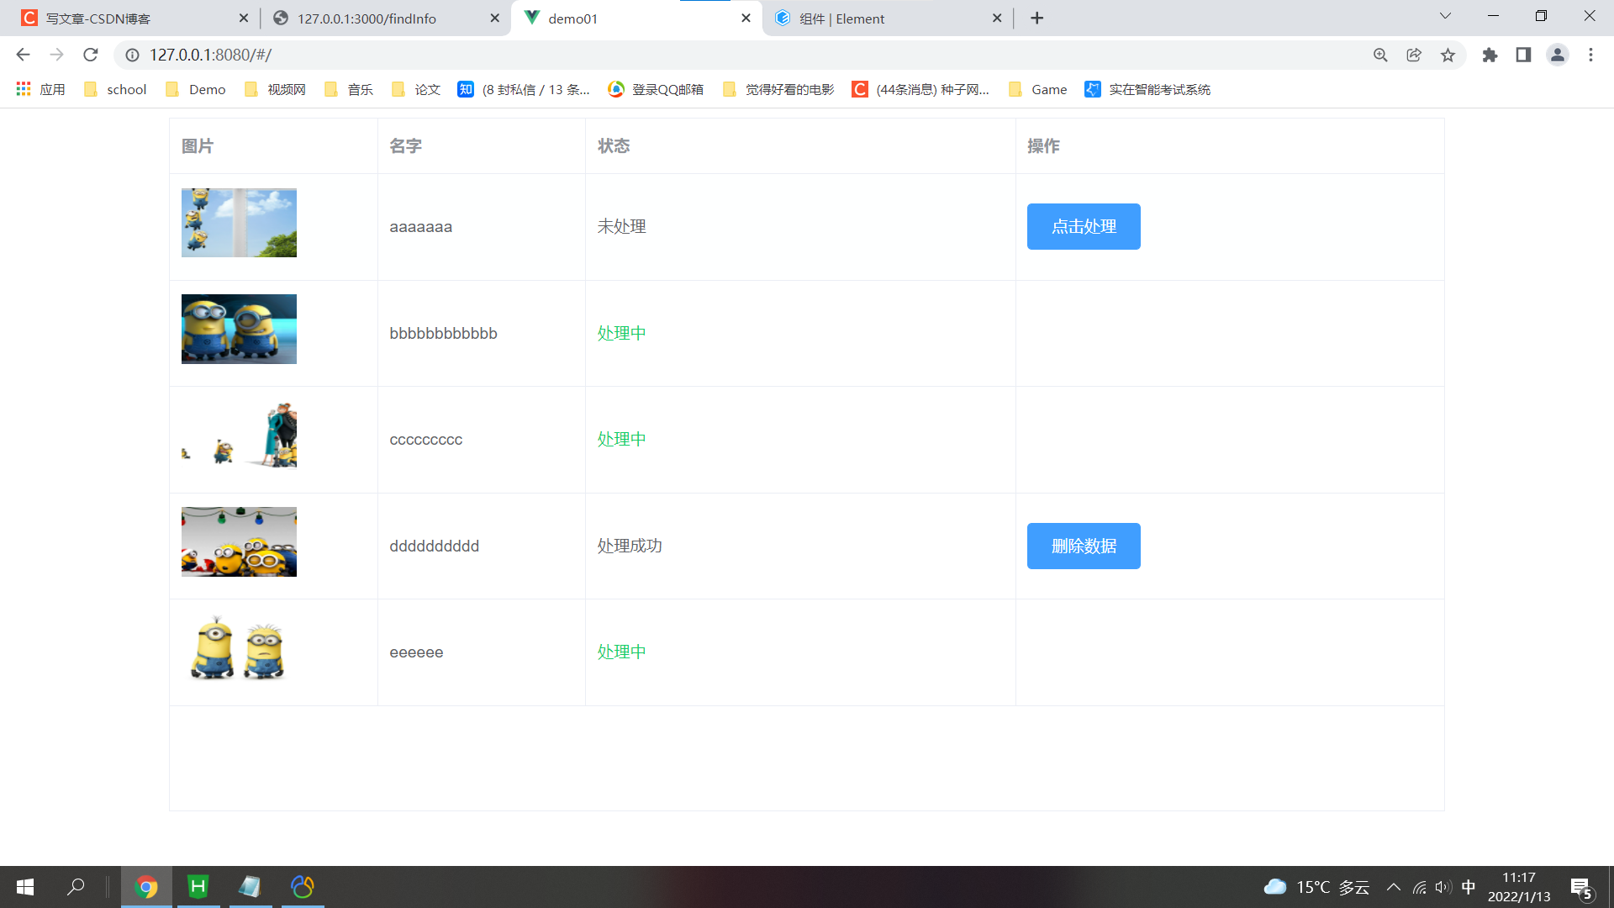Bookmark this page with star icon

pyautogui.click(x=1448, y=55)
